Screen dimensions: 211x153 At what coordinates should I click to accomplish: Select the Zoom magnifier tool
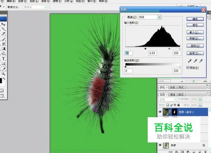(3, 74)
